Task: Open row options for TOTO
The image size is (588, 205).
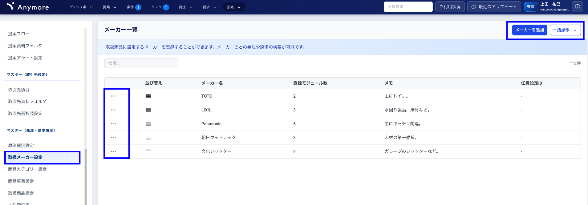Action: pos(113,96)
